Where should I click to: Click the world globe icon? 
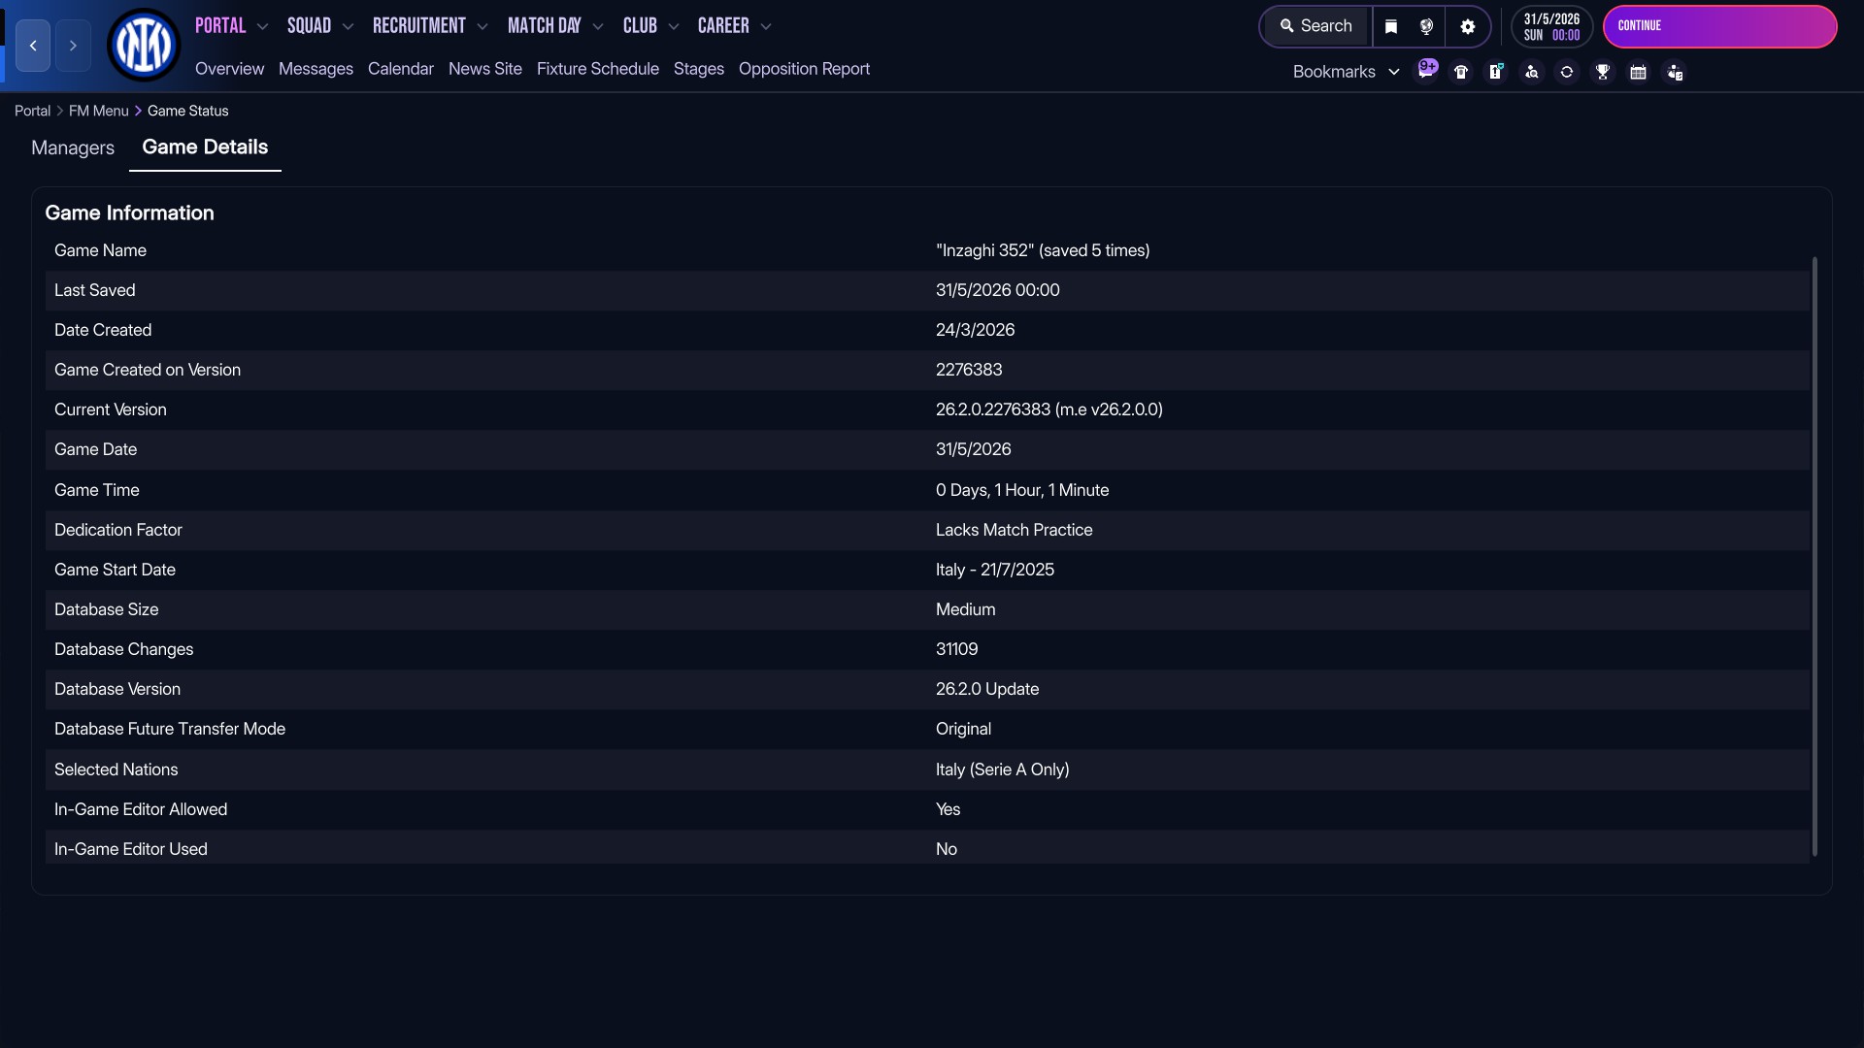coord(1426,26)
